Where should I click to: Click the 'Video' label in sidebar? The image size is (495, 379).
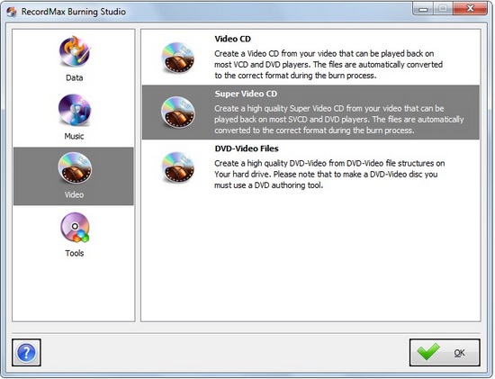click(74, 194)
